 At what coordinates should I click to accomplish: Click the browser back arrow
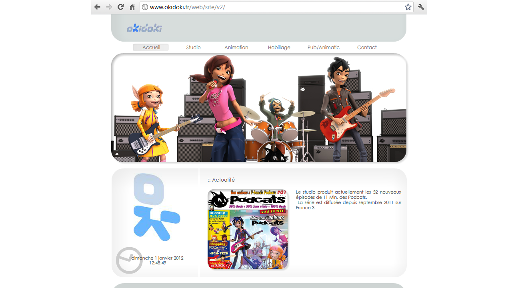click(97, 7)
